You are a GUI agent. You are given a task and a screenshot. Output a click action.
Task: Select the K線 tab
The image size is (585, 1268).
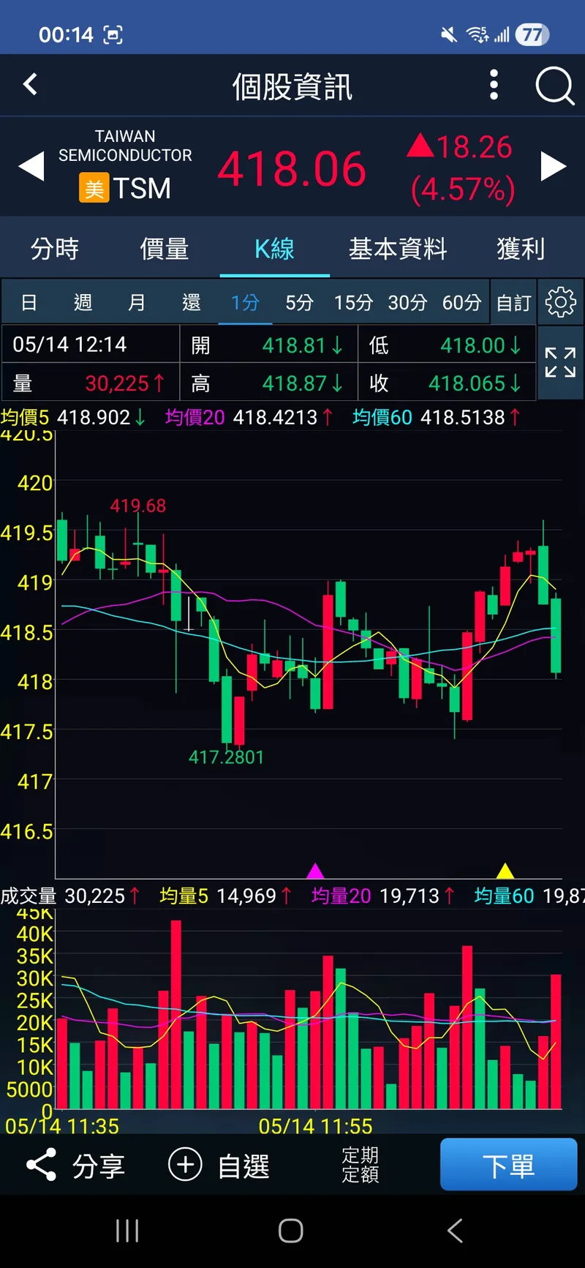pos(274,249)
